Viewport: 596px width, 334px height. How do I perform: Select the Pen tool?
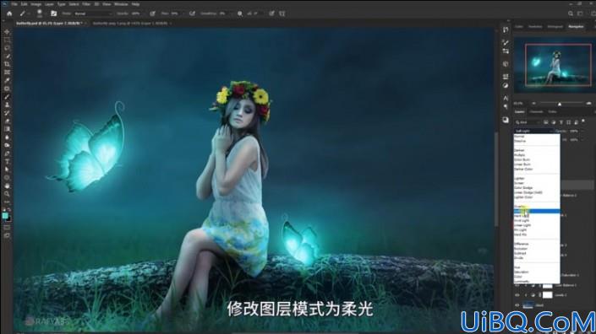[7, 154]
